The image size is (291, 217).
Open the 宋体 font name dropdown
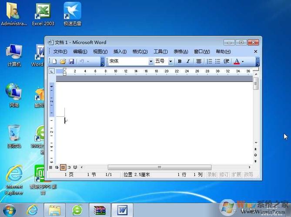coord(151,61)
